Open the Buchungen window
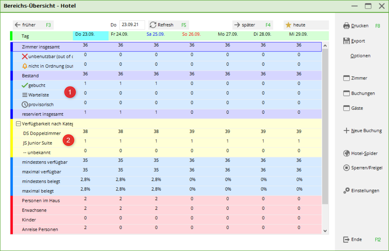389x251 pixels. (x=358, y=93)
